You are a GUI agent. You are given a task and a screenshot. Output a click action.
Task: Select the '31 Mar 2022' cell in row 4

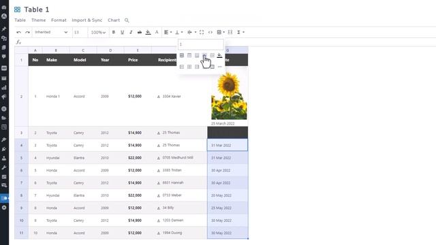coord(228,145)
